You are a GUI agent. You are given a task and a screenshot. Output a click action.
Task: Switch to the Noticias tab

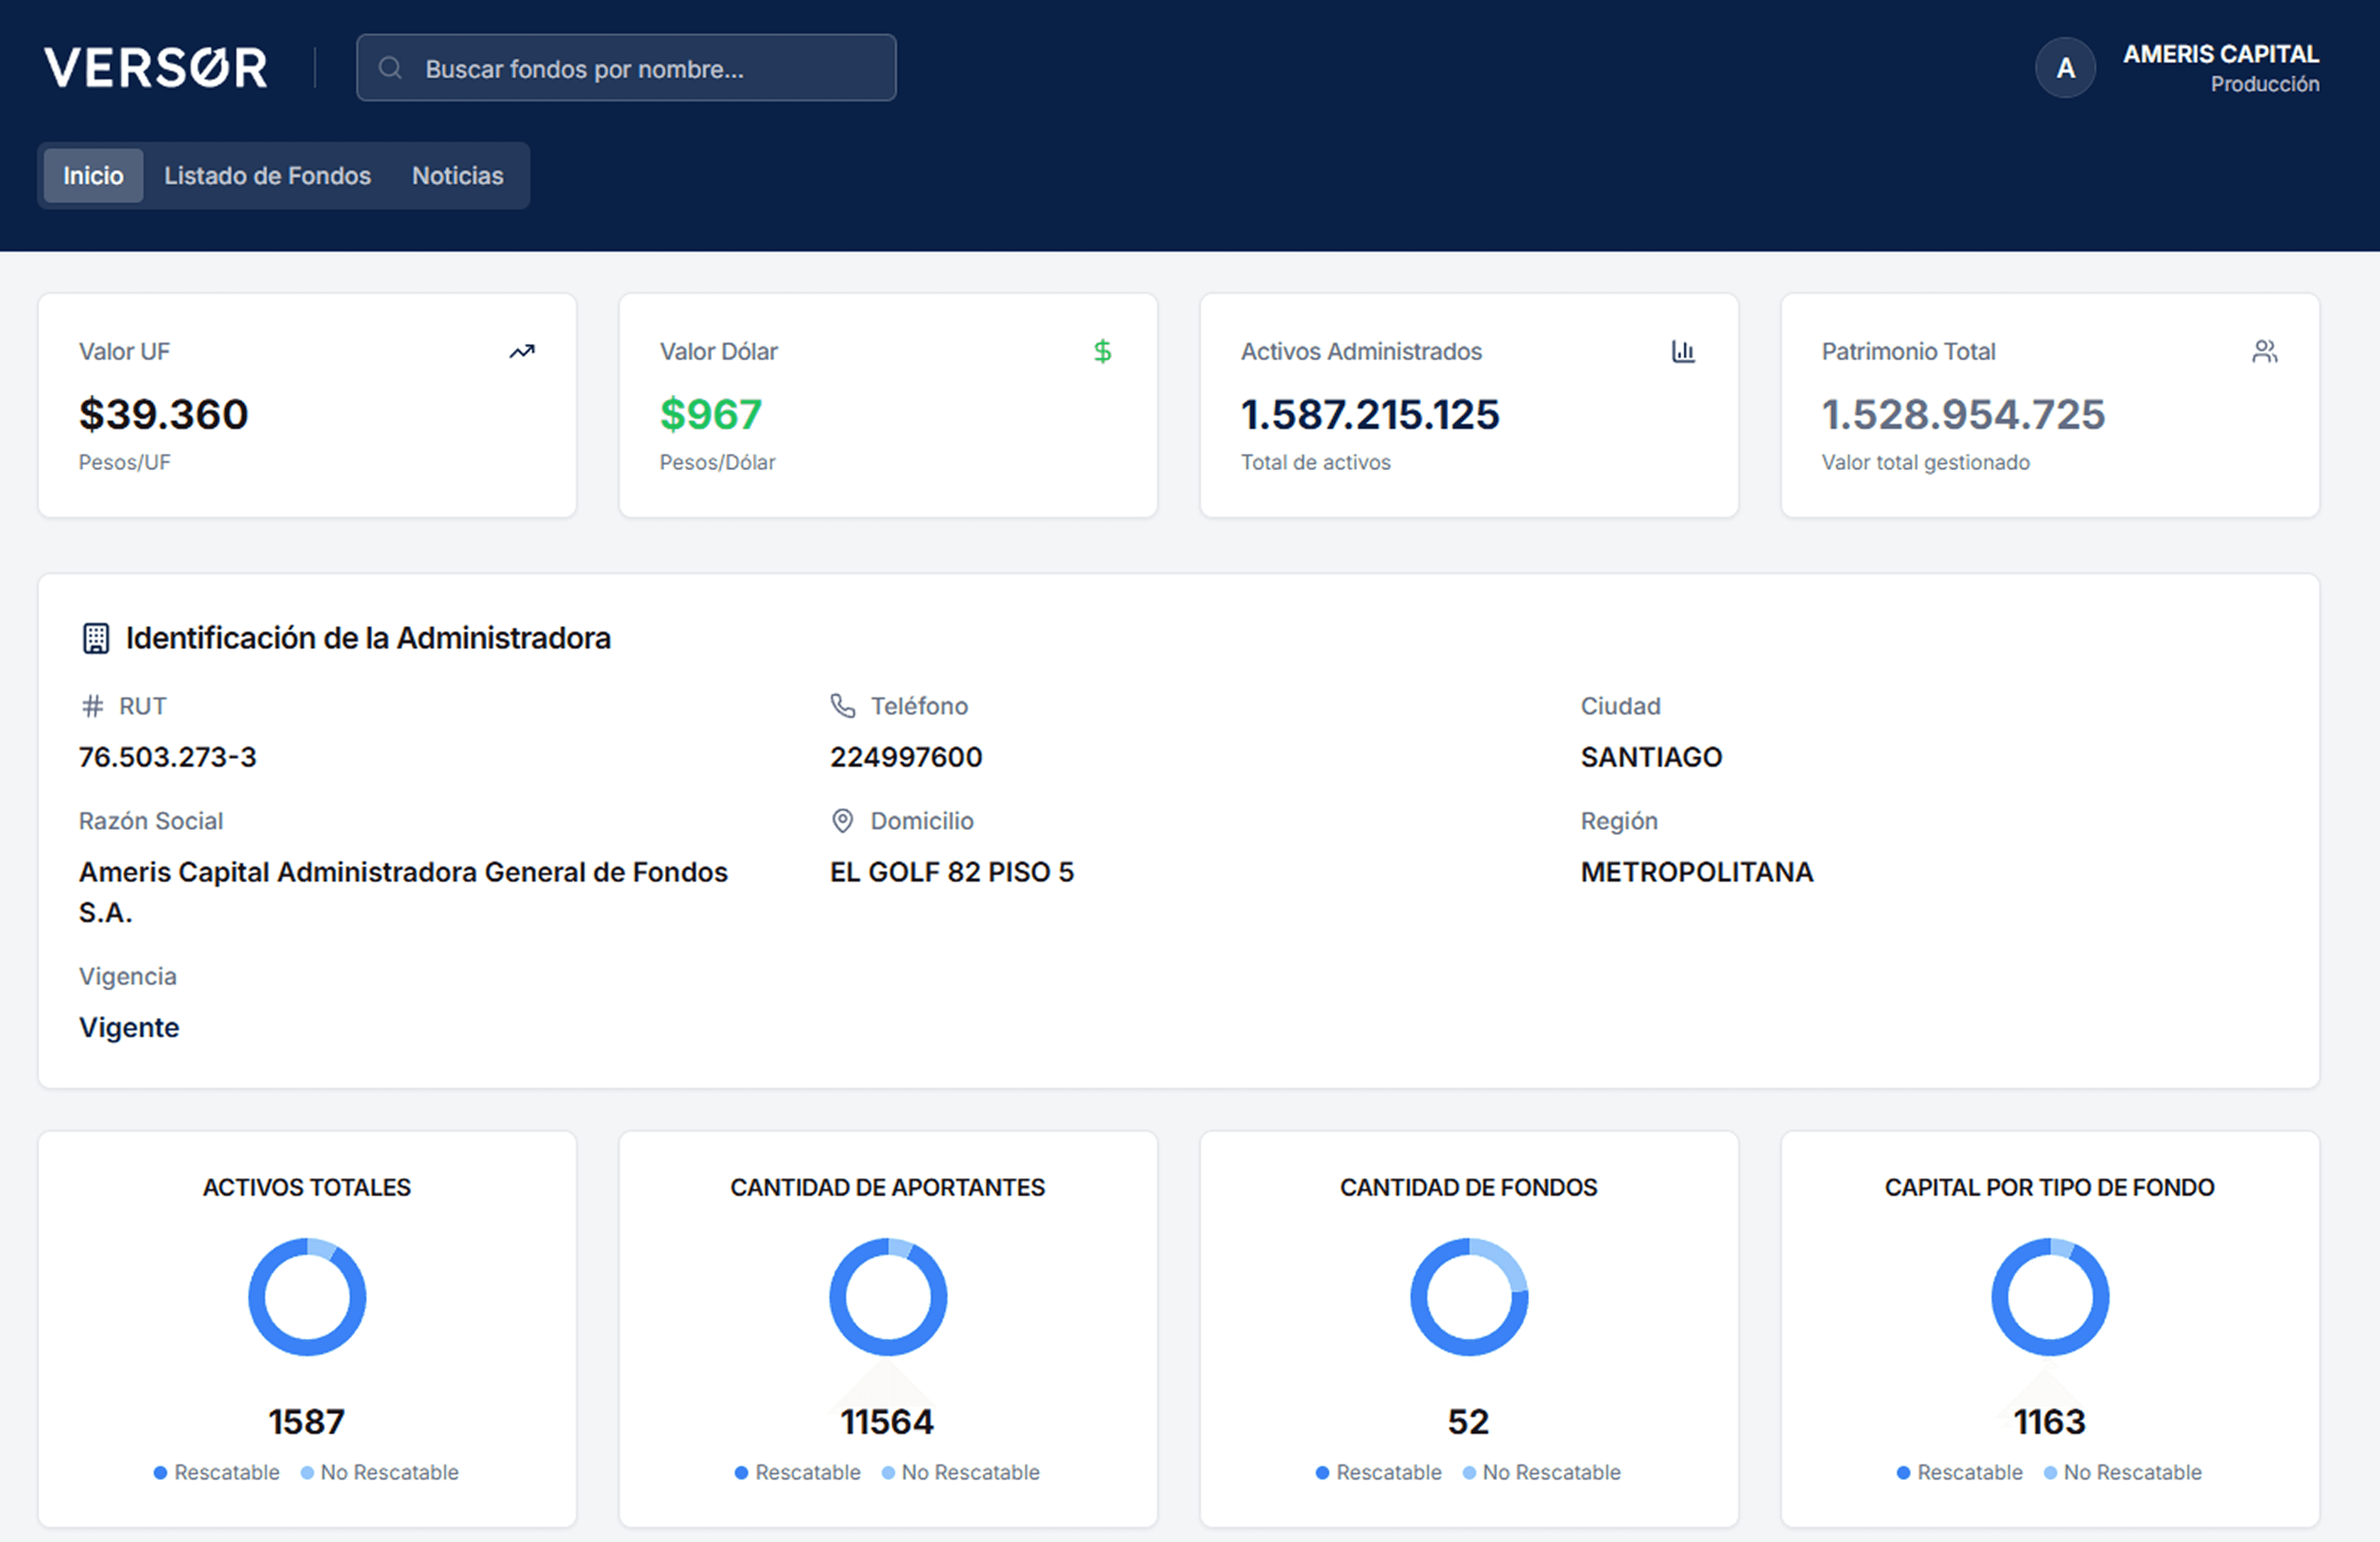point(457,176)
